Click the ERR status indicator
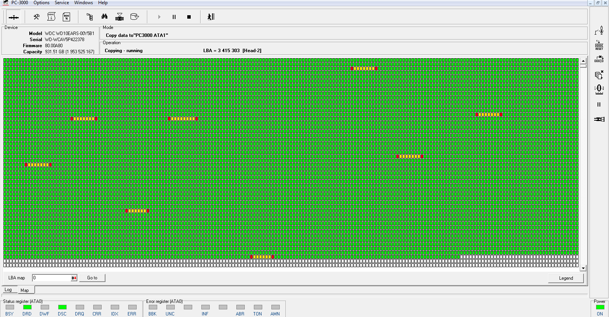Image resolution: width=609 pixels, height=317 pixels. [132, 307]
